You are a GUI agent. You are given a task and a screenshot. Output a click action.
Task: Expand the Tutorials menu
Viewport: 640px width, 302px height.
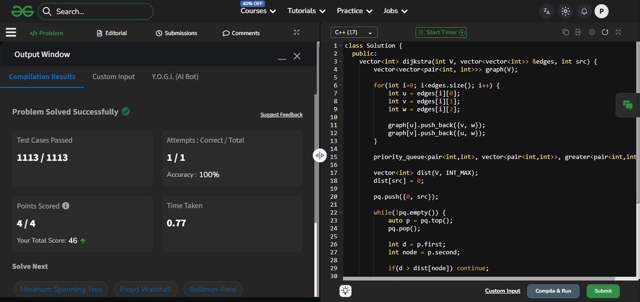pos(306,11)
